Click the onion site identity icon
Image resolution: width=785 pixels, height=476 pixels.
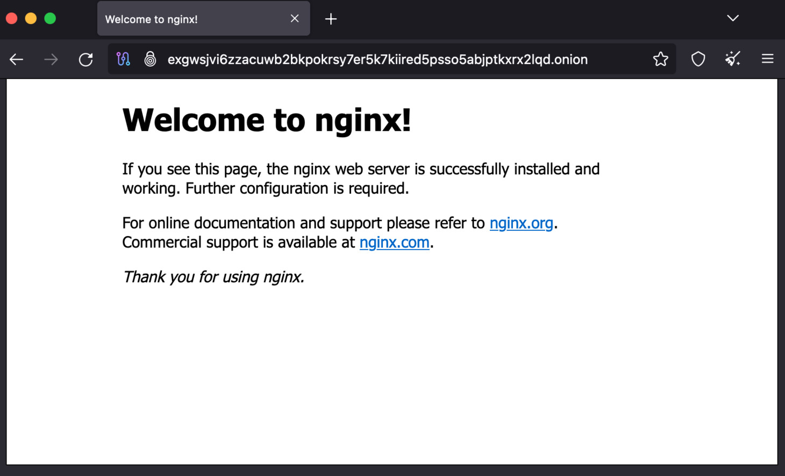151,59
